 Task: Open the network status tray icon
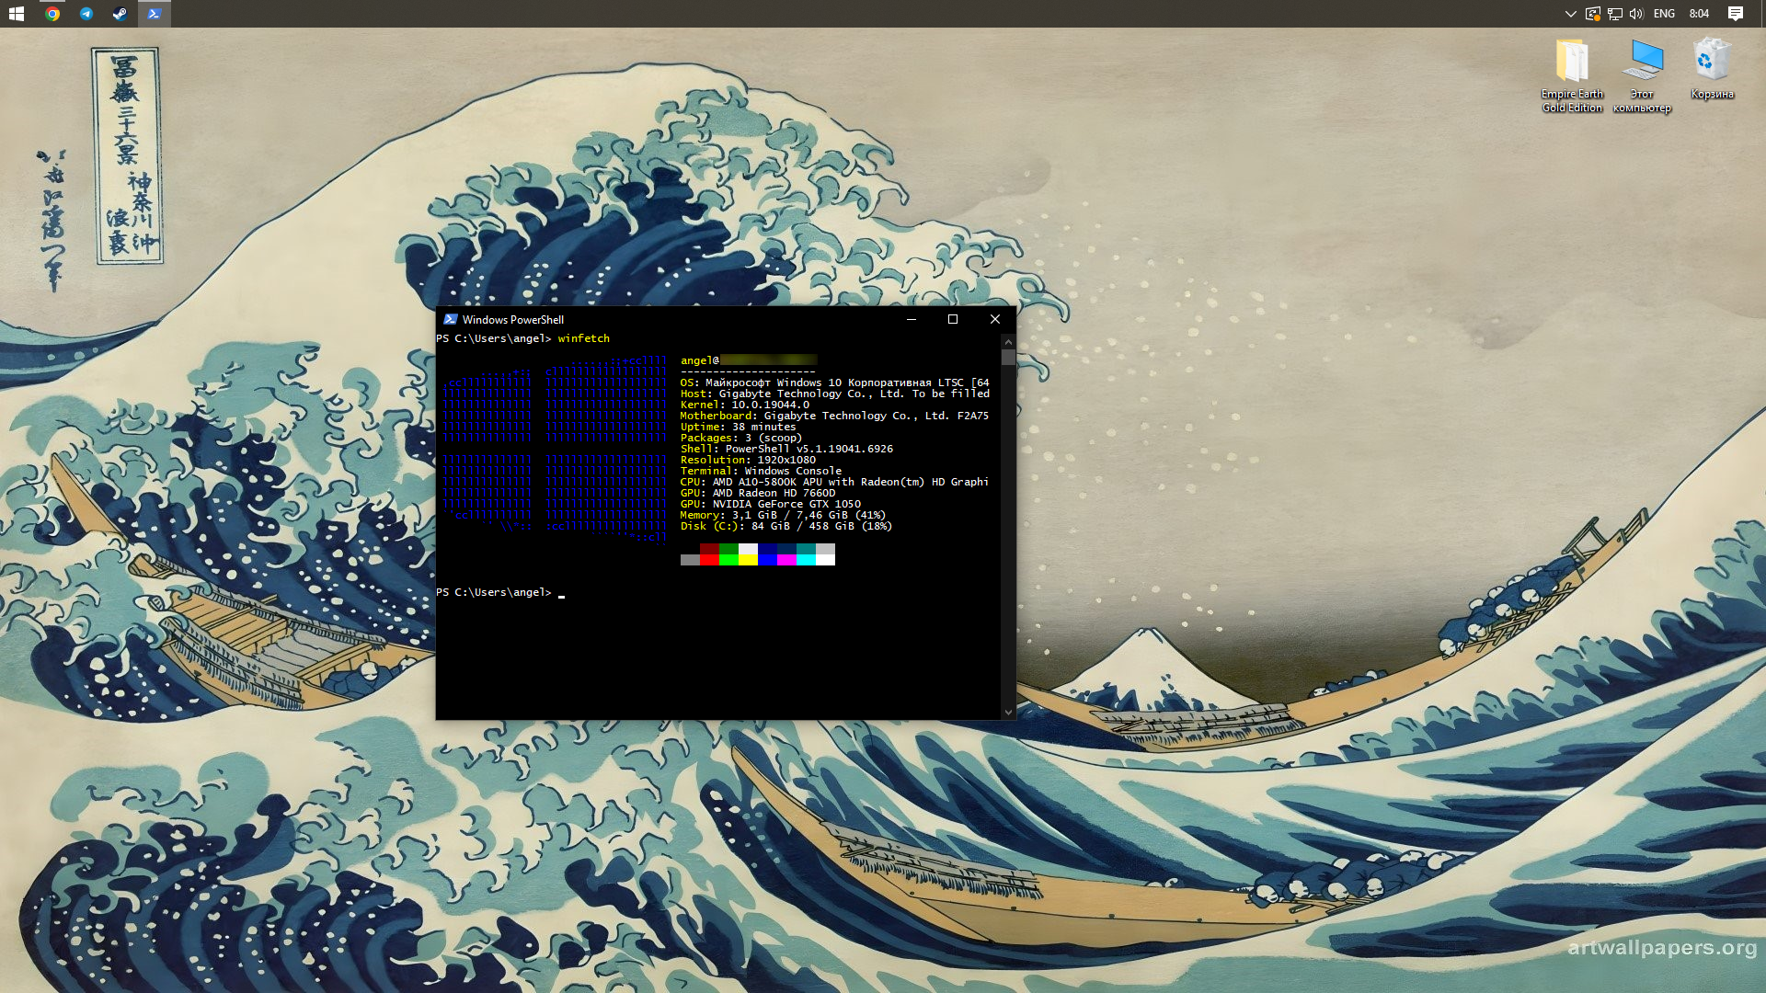click(1615, 14)
